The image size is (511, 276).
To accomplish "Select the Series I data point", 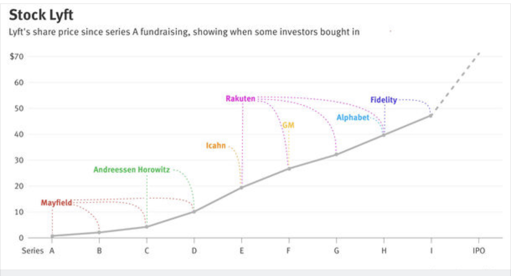I will point(431,115).
